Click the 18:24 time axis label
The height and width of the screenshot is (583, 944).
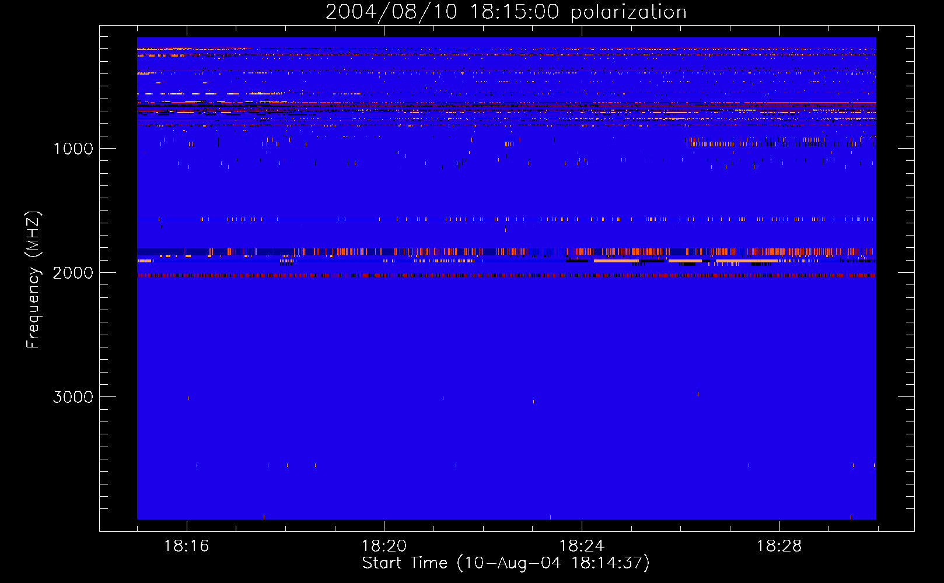tap(582, 546)
